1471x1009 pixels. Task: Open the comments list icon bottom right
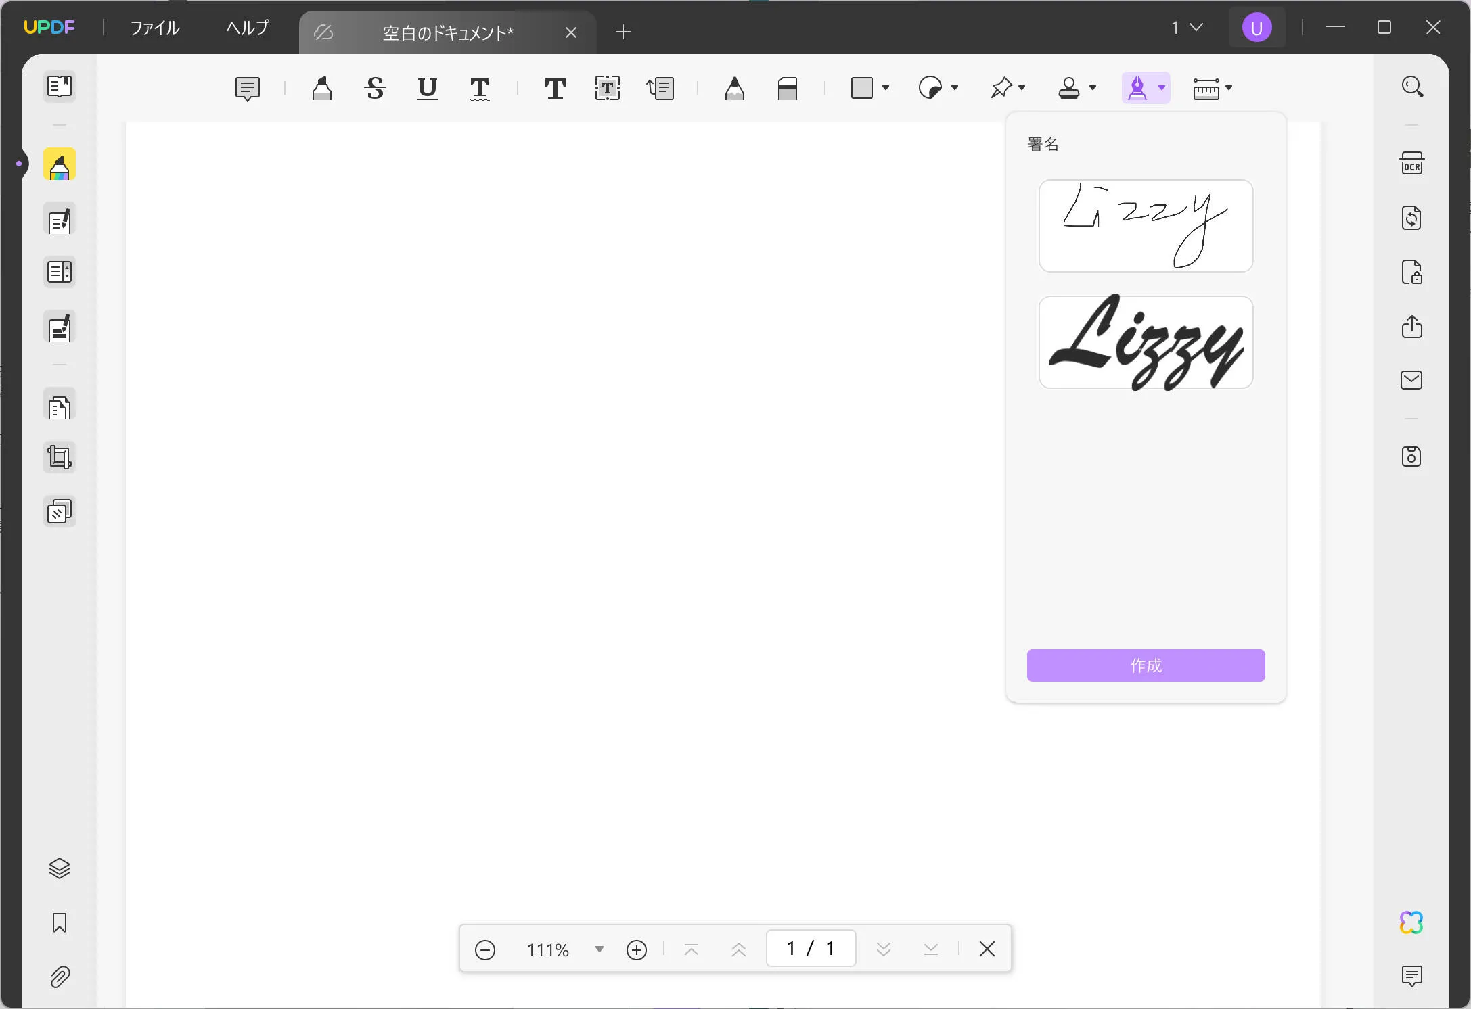pyautogui.click(x=1412, y=976)
